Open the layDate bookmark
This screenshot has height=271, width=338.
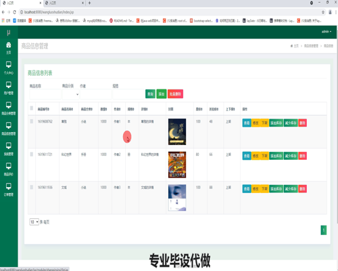coord(255,20)
